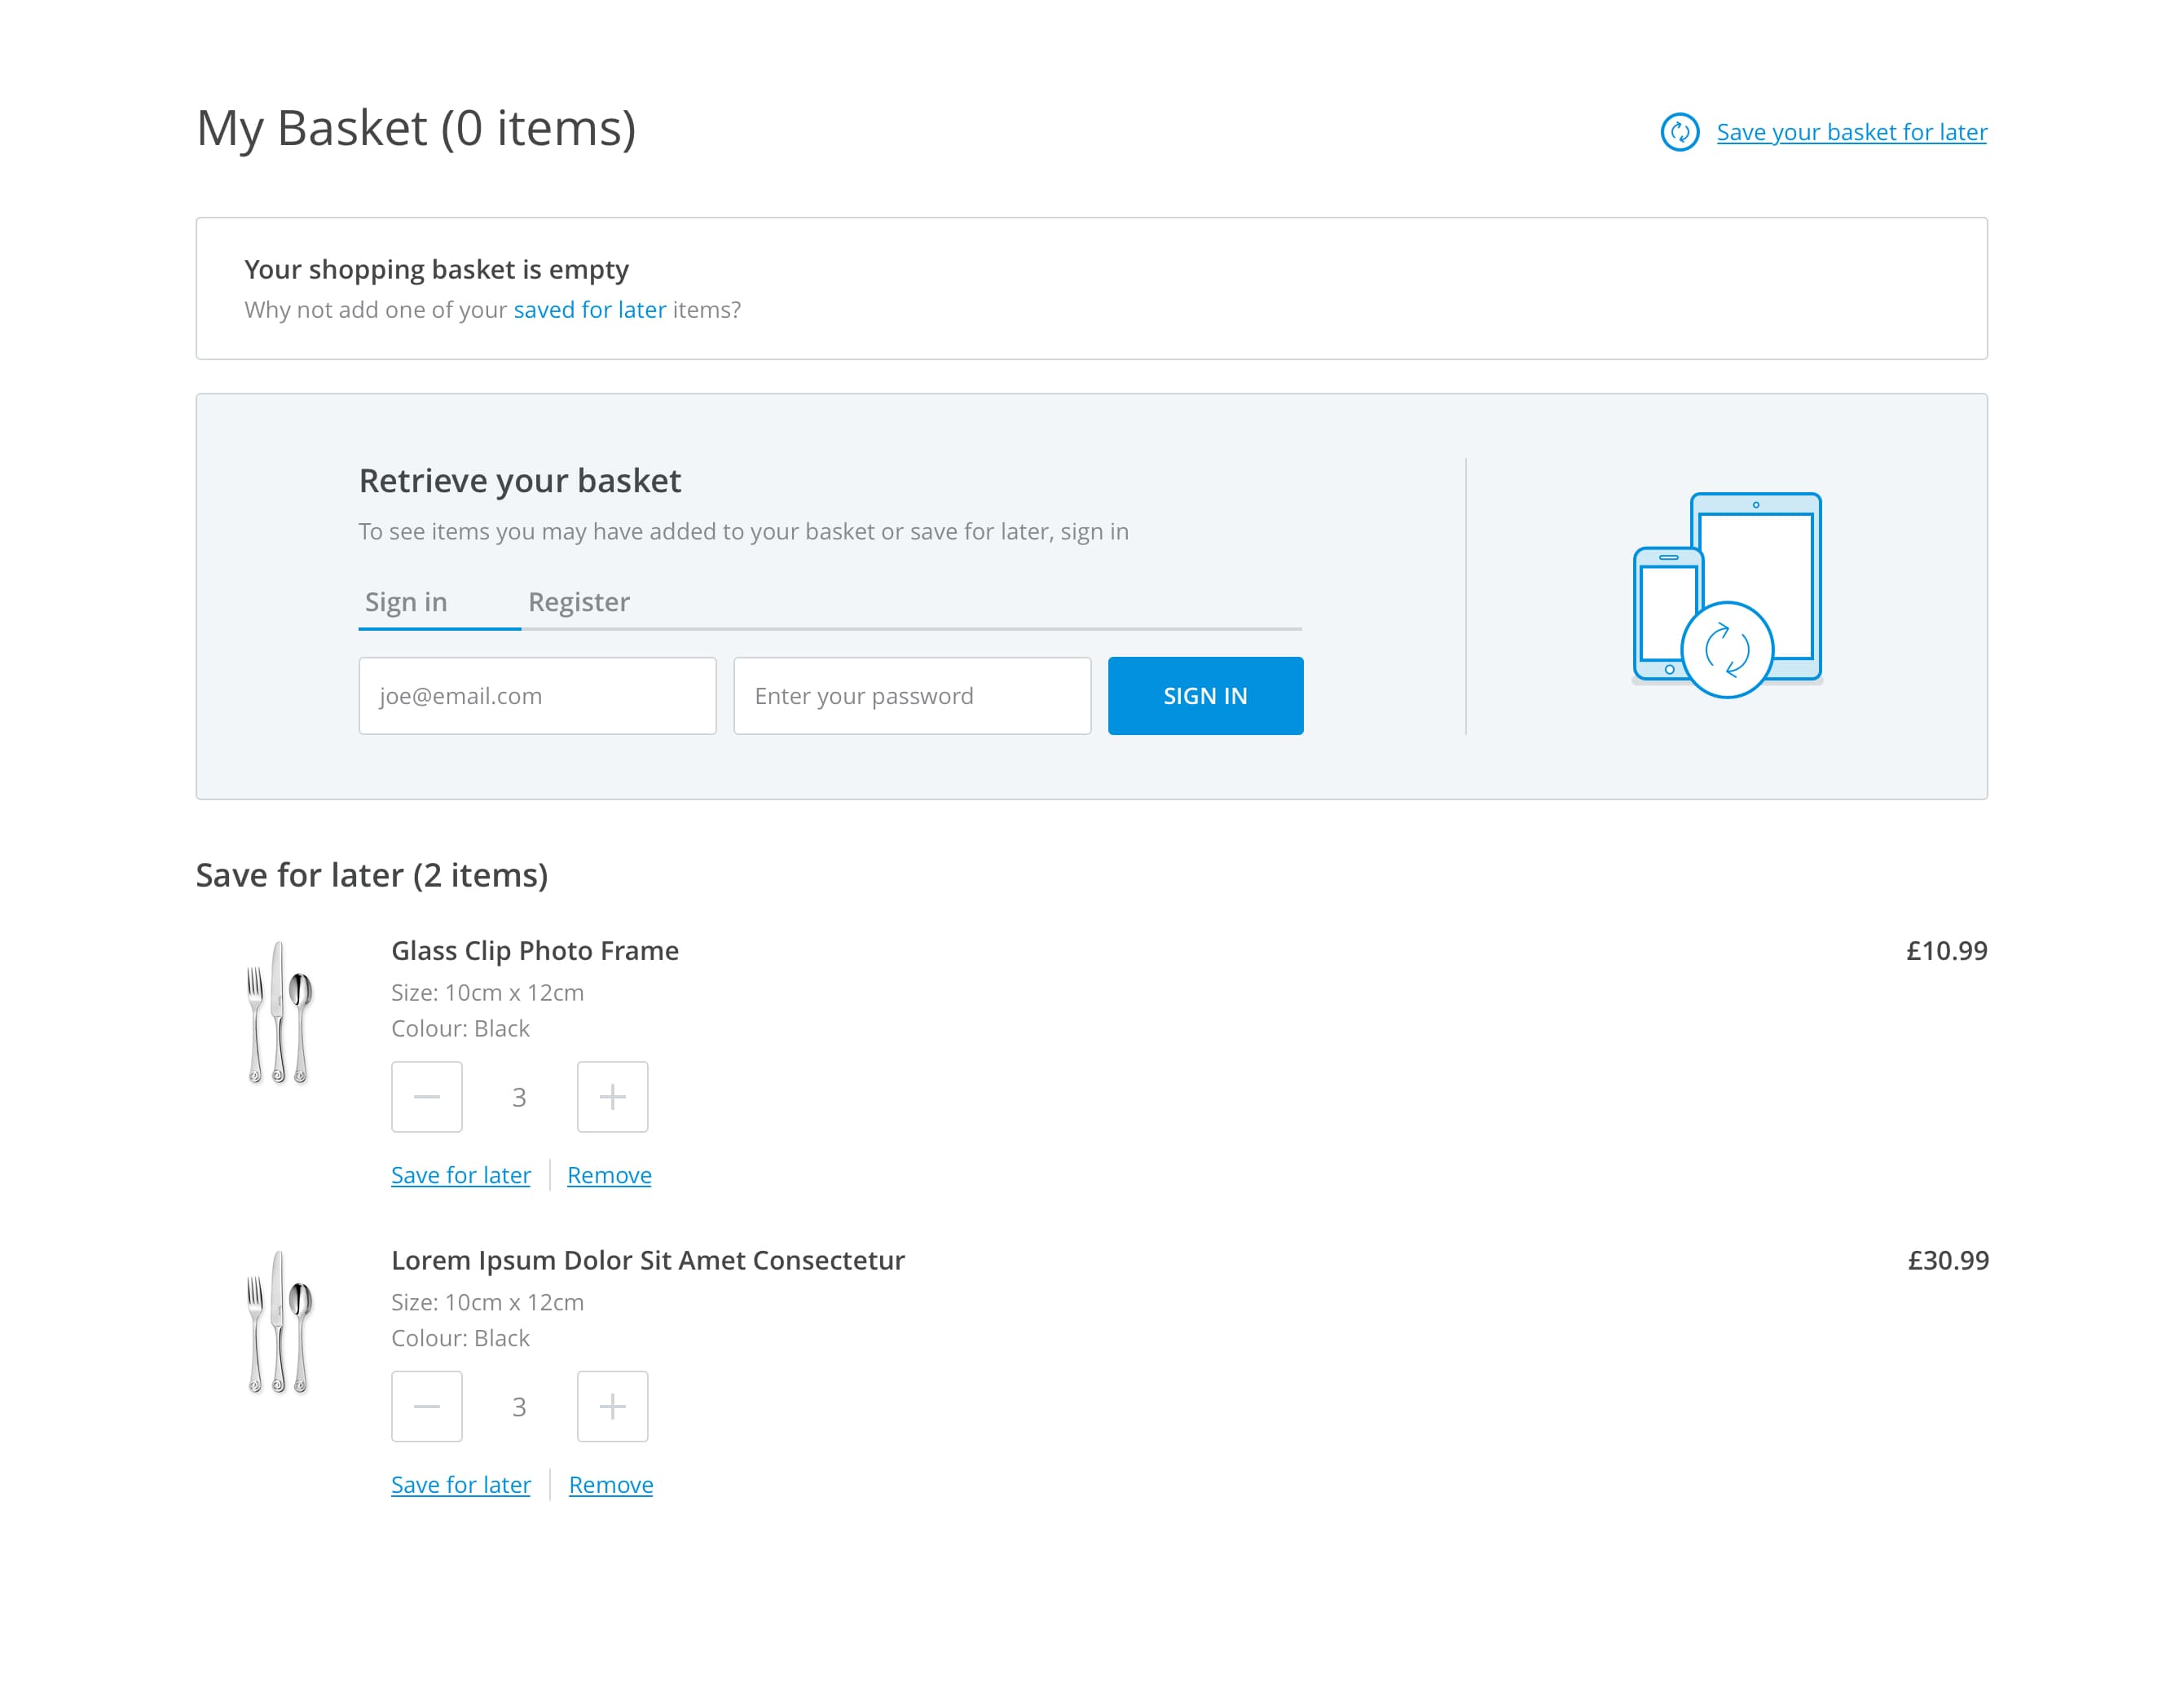
Task: Click the sync icon beside Save your basket
Action: coord(1679,132)
